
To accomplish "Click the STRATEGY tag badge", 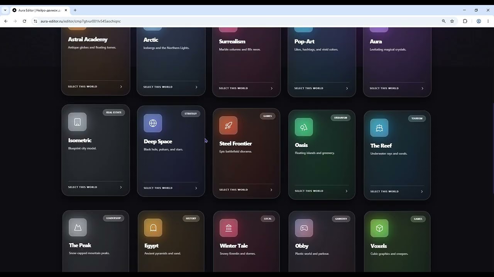I will tap(191, 113).
